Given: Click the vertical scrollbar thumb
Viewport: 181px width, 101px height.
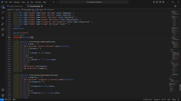Looking at the screenshot, I should point(180,87).
